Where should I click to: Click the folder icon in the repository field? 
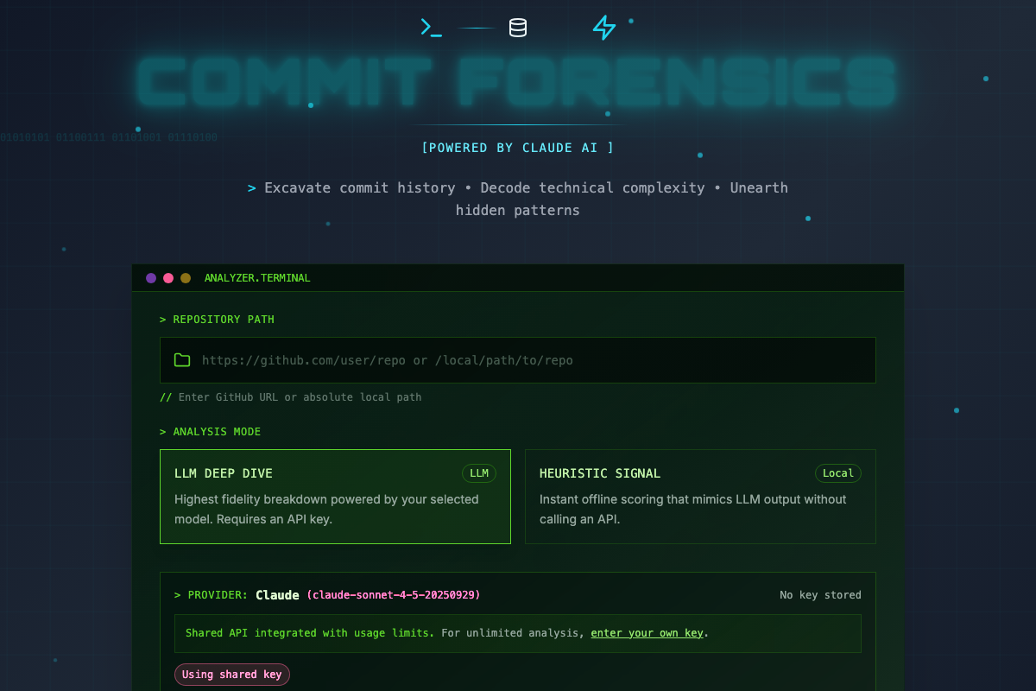tap(182, 359)
